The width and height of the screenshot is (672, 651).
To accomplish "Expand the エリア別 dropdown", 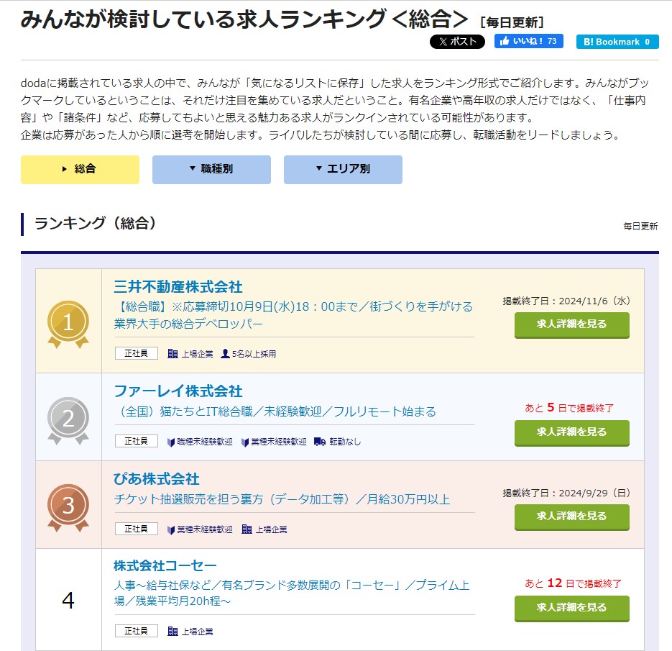I will click(343, 169).
